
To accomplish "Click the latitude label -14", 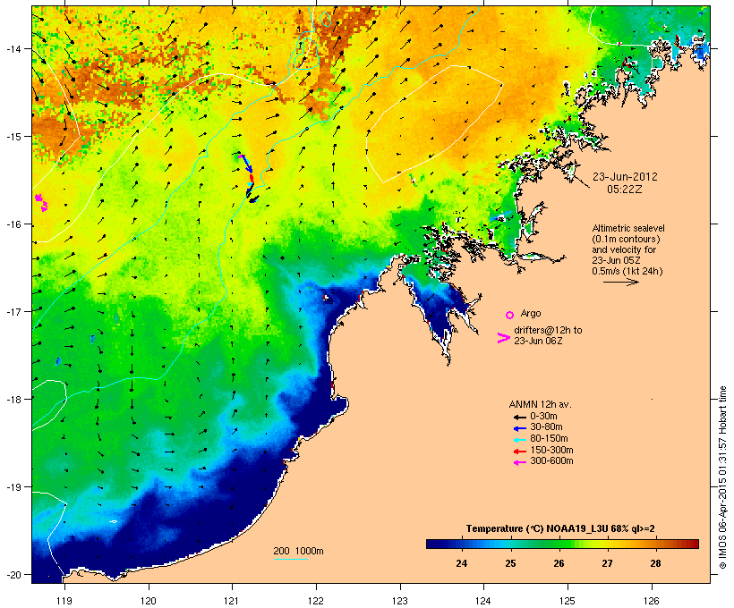I will pos(13,48).
